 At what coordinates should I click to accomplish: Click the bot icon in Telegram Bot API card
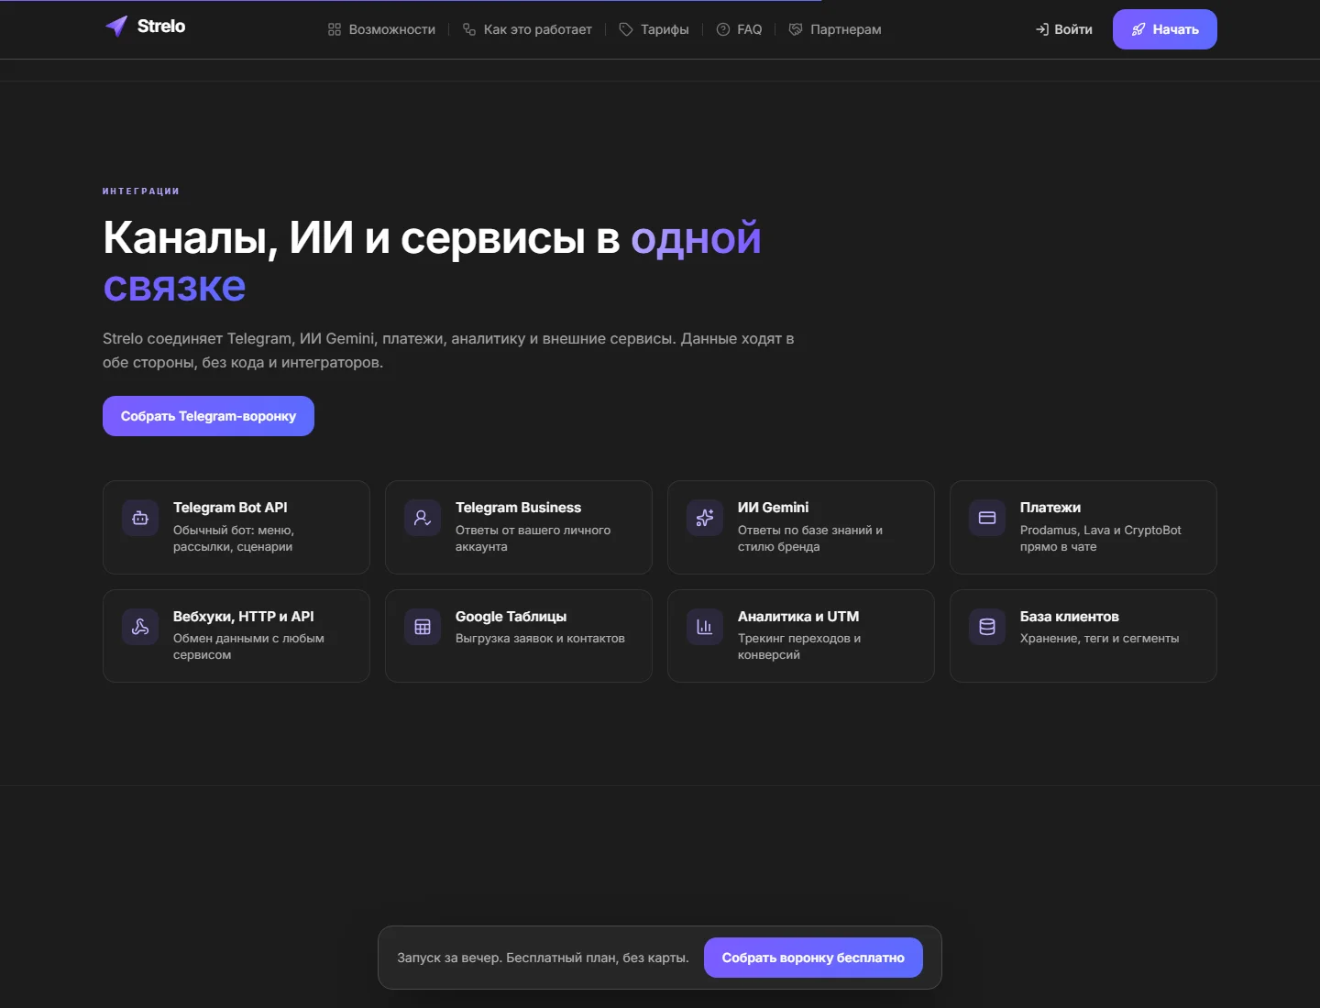(x=140, y=518)
